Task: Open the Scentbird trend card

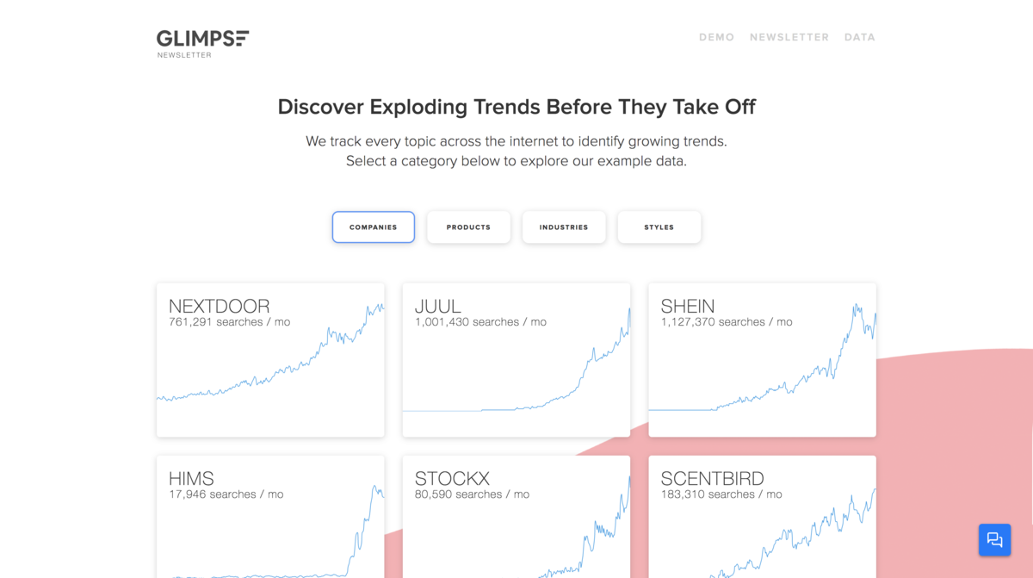Action: pos(762,517)
